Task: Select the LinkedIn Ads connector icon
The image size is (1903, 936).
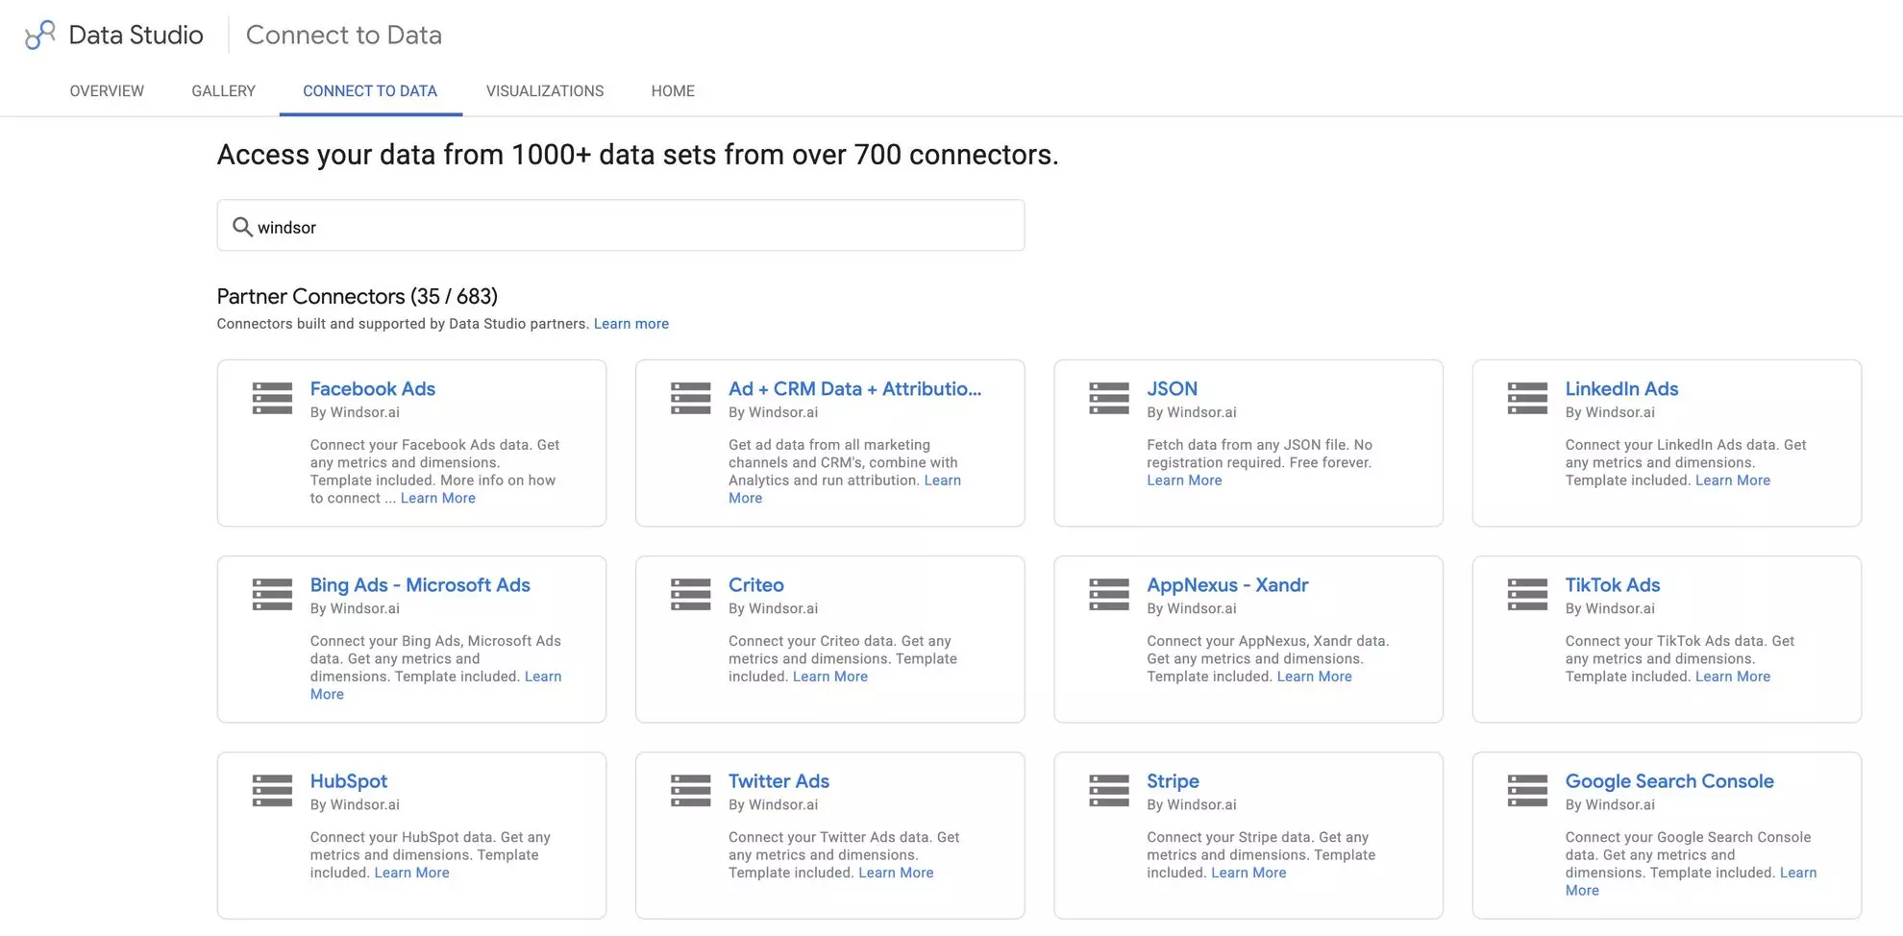Action: pos(1526,397)
